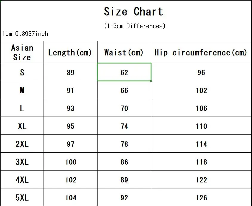
Task: Select the hip value 96 cell
Action: (x=201, y=72)
